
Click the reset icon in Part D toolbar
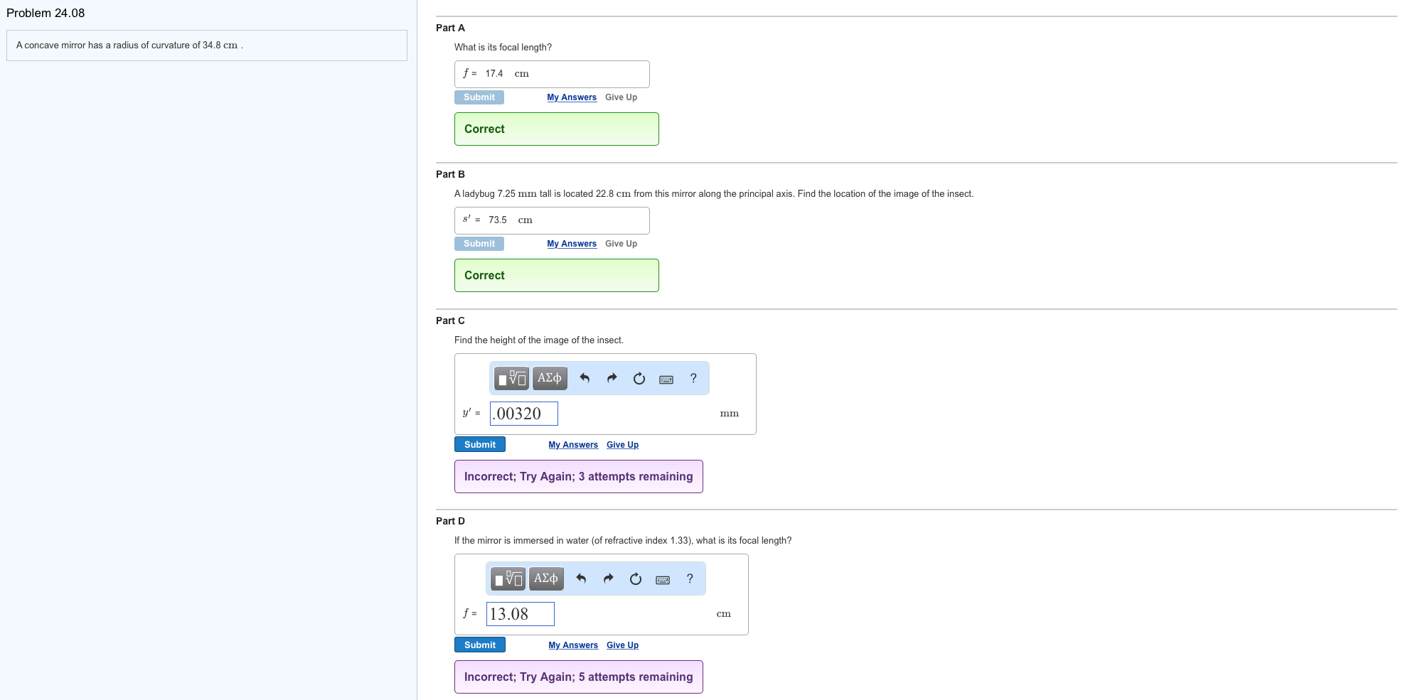point(636,578)
